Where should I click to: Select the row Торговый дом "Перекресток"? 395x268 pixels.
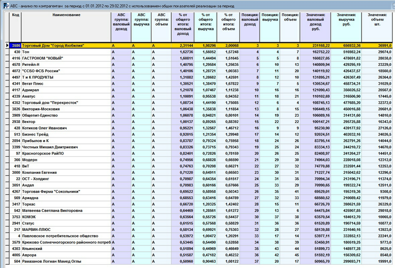click(x=201, y=103)
